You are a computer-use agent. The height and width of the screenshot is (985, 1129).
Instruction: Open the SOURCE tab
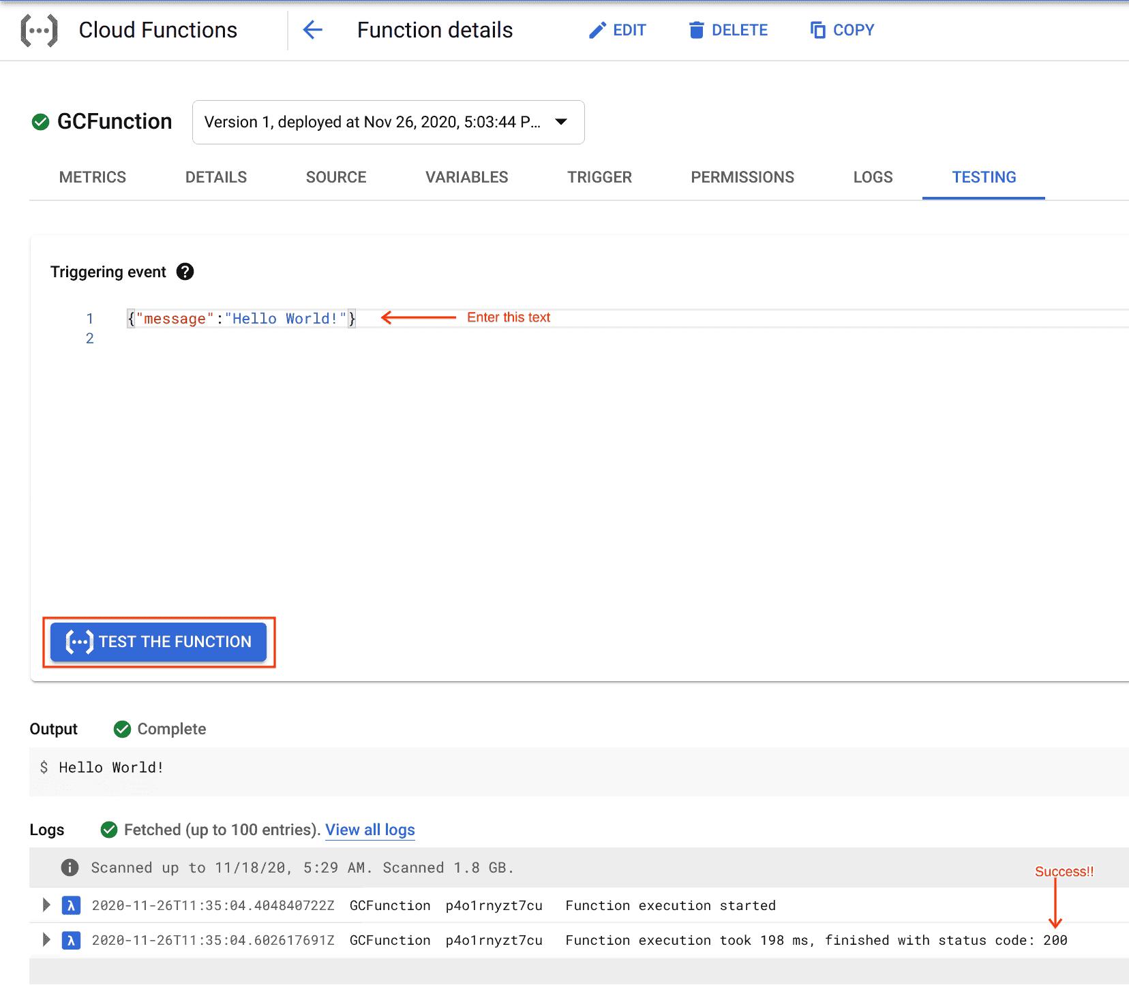click(x=335, y=177)
